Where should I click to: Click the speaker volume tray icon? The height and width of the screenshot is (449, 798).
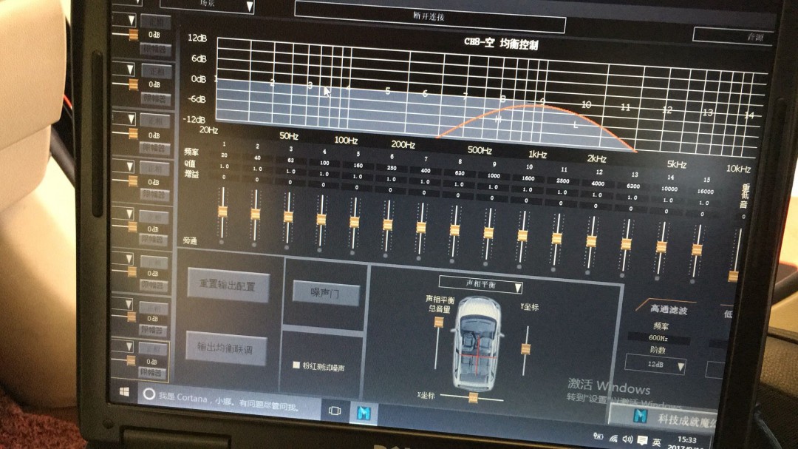point(627,439)
